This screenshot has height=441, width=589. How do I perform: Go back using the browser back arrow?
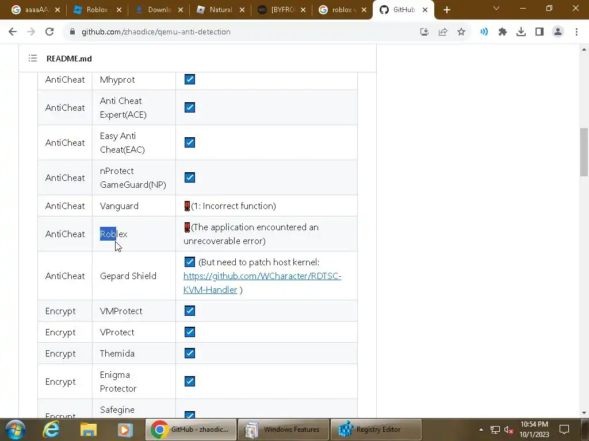point(13,32)
